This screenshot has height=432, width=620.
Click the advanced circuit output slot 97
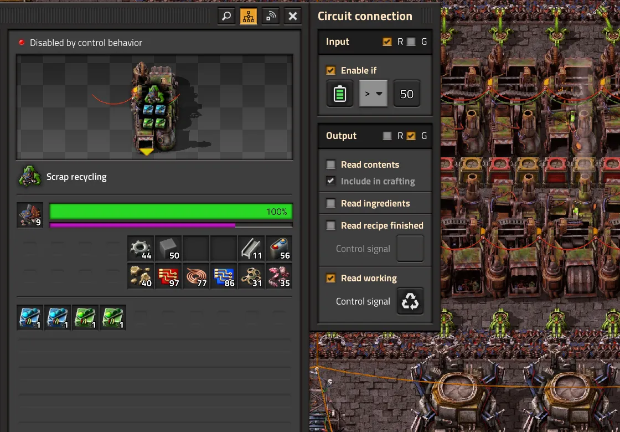click(169, 276)
